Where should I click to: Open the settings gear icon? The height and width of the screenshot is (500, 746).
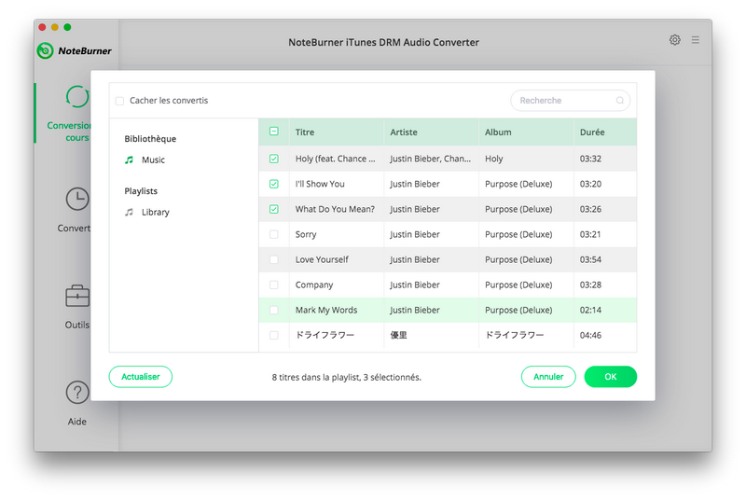pos(674,40)
